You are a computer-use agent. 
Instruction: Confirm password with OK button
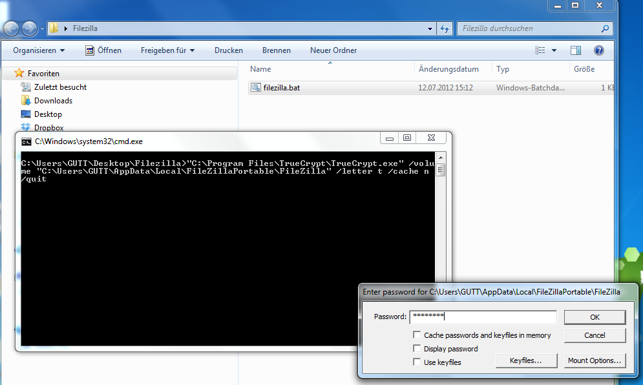(x=595, y=317)
